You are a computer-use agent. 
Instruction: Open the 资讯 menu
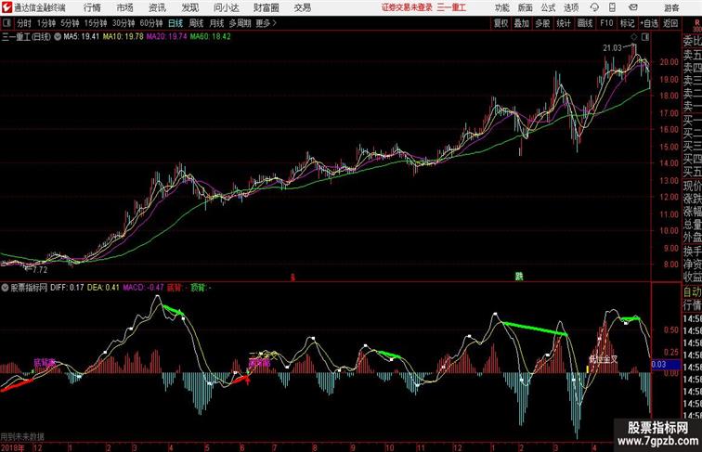point(157,7)
